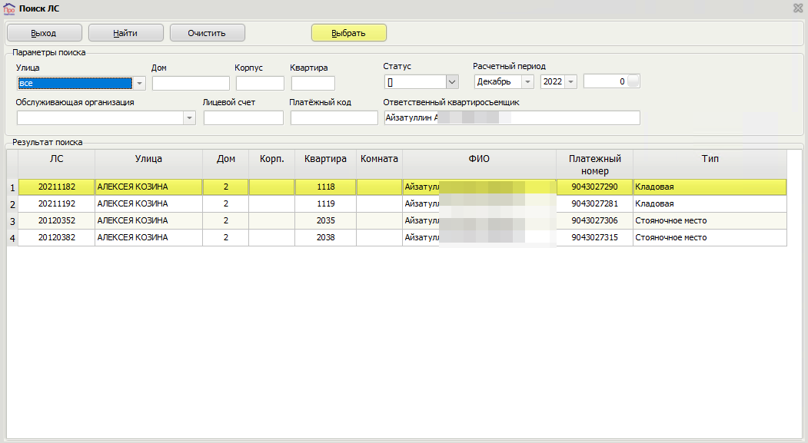808x443 pixels.
Task: Click the Квартира column header in results
Action: tap(325, 164)
